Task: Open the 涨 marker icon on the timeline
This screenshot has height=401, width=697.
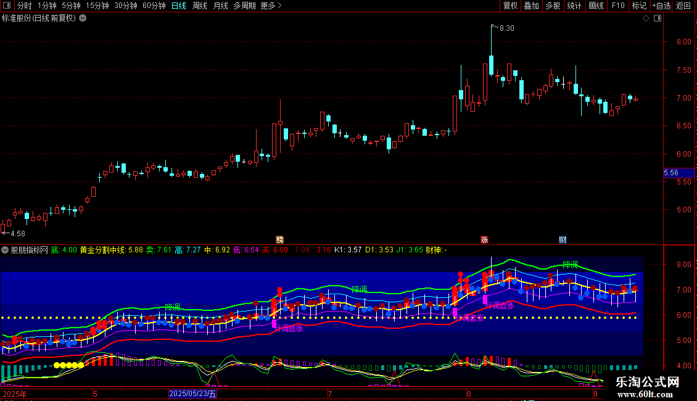Action: (485, 239)
